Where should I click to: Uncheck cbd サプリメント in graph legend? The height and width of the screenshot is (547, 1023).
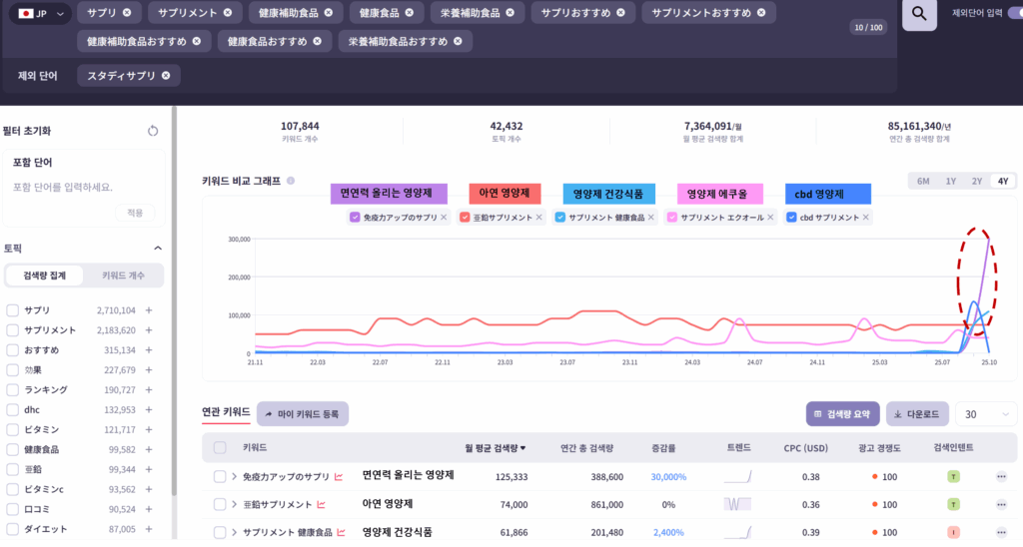[791, 218]
